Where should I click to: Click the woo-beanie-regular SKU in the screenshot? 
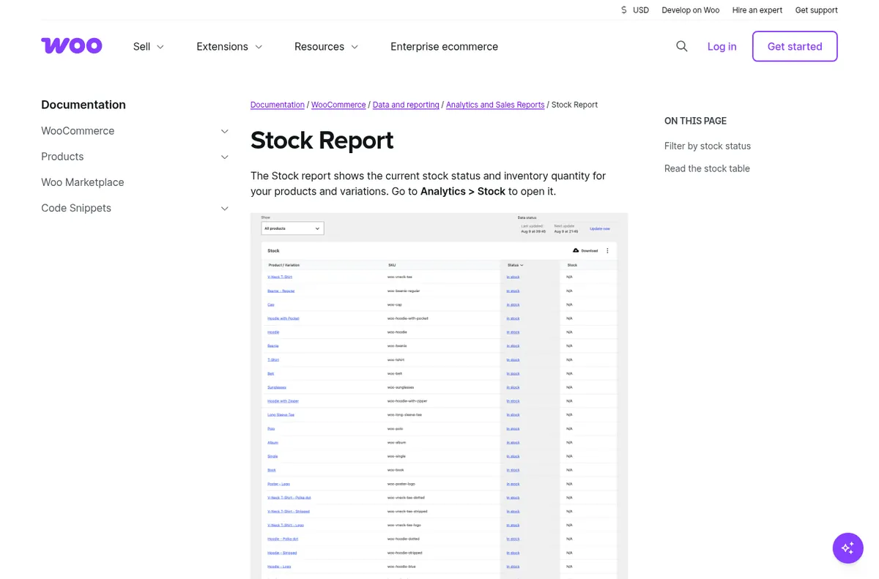[404, 291]
